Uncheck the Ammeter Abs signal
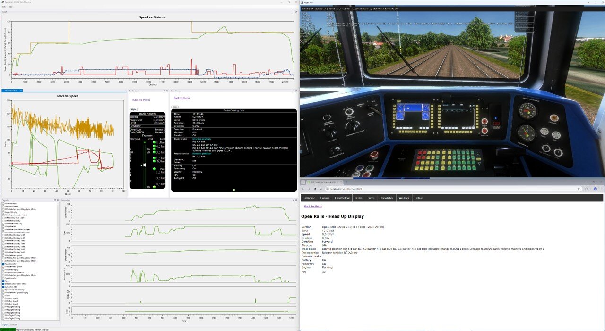The height and width of the screenshot is (331, 605). pyautogui.click(x=3, y=287)
